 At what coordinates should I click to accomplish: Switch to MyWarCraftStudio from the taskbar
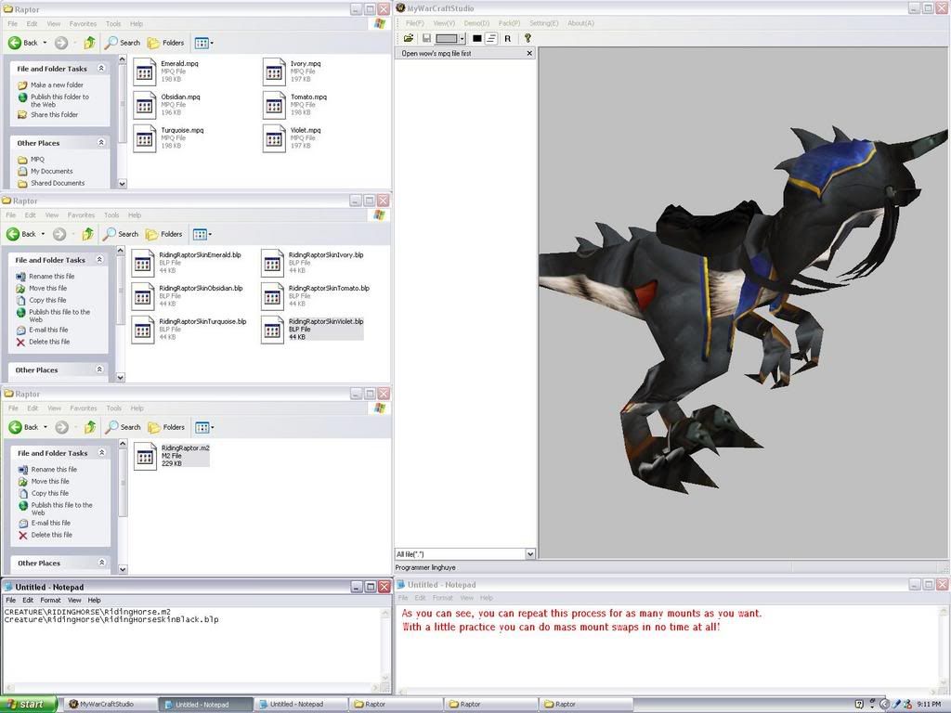(111, 704)
